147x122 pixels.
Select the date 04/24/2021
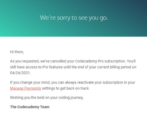[x=20, y=73]
